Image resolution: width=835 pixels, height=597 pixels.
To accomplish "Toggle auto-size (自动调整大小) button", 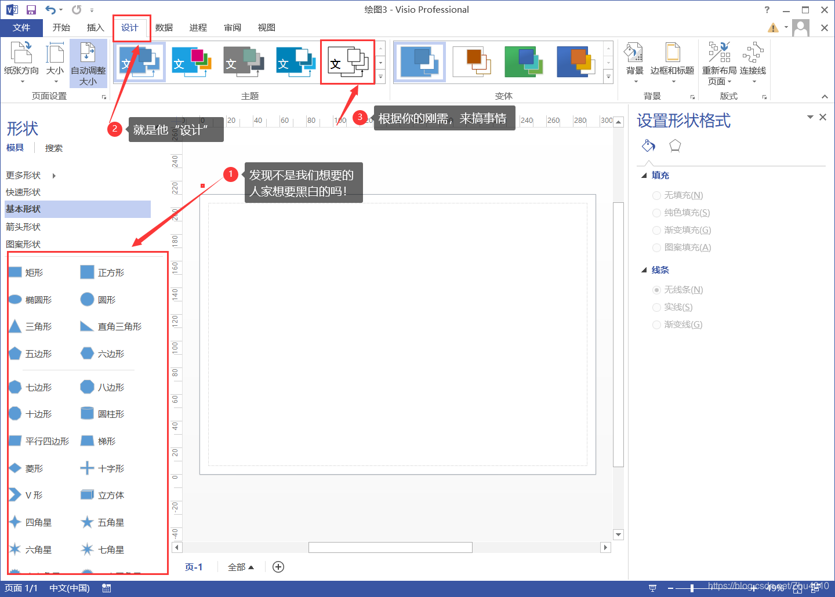I will click(x=88, y=63).
